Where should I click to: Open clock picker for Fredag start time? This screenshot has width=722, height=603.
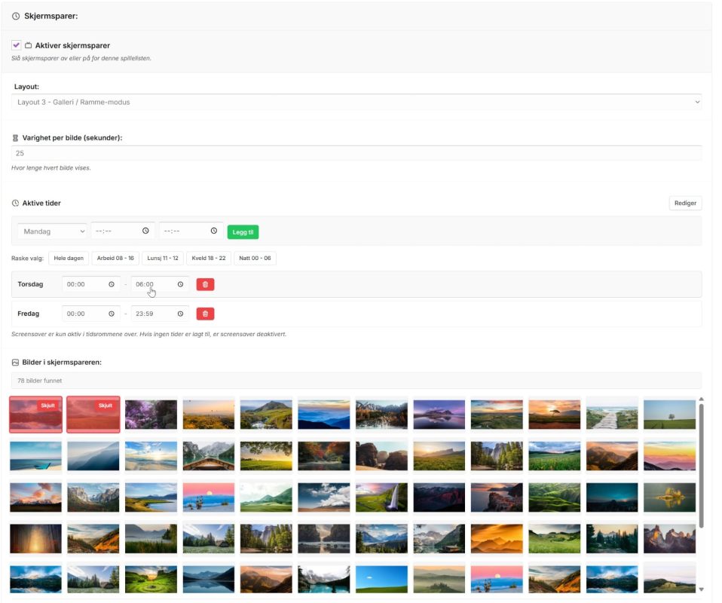coord(112,314)
